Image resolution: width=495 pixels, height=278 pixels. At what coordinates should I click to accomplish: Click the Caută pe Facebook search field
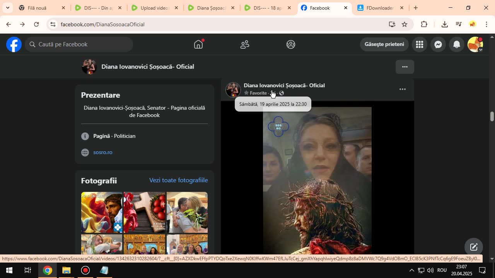click(79, 44)
